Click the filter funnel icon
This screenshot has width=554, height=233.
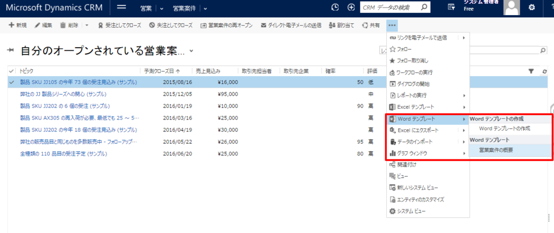pyautogui.click(x=531, y=71)
